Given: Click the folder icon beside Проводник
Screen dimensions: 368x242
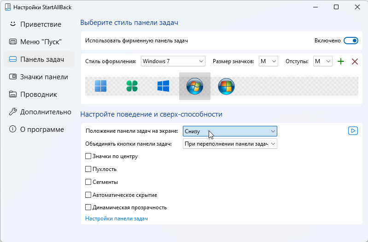Looking at the screenshot, I should [13, 94].
